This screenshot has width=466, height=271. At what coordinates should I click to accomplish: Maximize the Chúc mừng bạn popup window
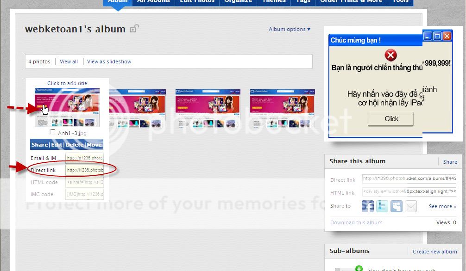[x=437, y=36]
